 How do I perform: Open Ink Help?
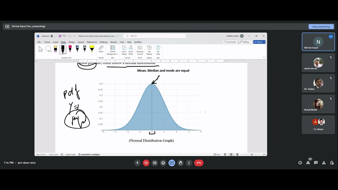(x=158, y=50)
